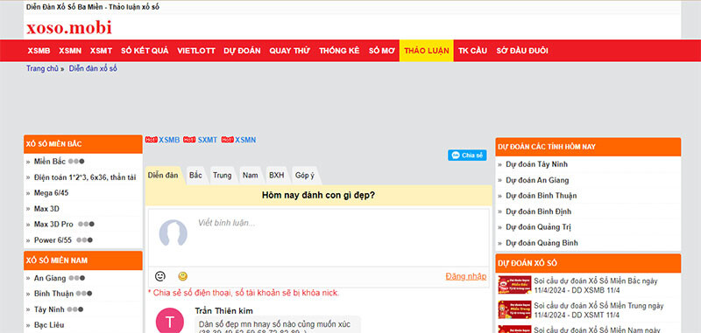
Task: Go to Trang chủ breadcrumb link
Action: click(x=42, y=69)
